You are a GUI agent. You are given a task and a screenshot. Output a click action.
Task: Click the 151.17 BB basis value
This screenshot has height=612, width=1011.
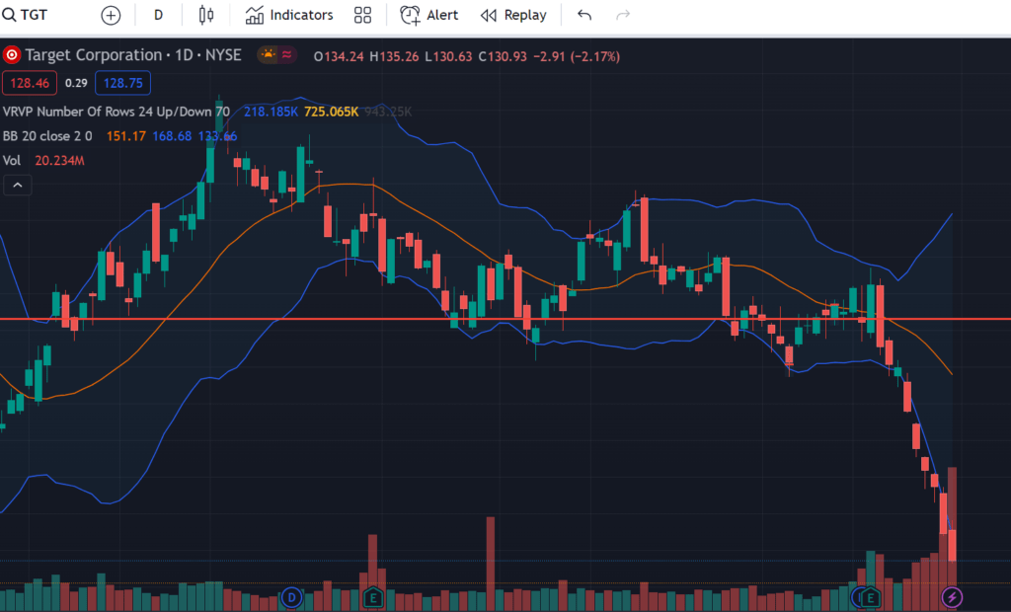[x=126, y=136]
